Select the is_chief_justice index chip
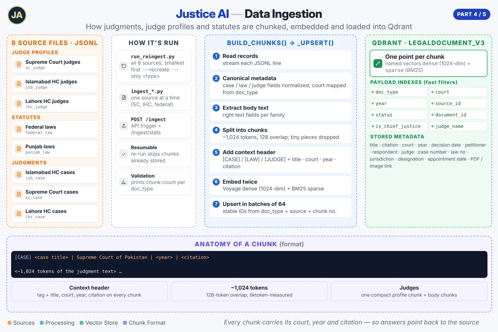 (399, 126)
